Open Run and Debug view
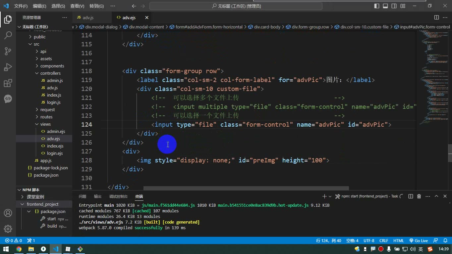Viewport: 452px width, 254px height. coord(8,67)
